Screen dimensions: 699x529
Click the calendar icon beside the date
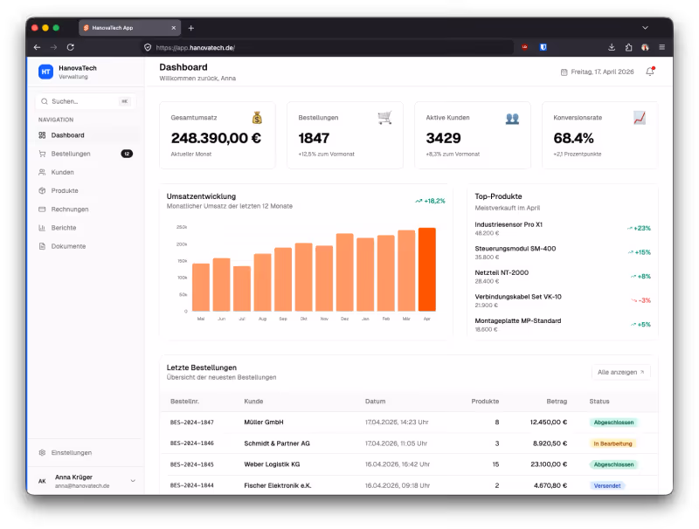click(564, 72)
